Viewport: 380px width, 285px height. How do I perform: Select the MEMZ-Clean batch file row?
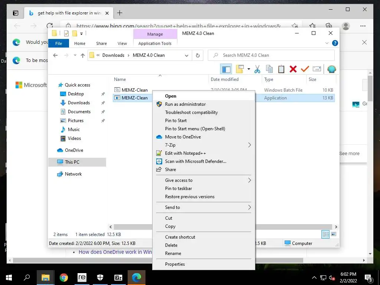point(224,90)
